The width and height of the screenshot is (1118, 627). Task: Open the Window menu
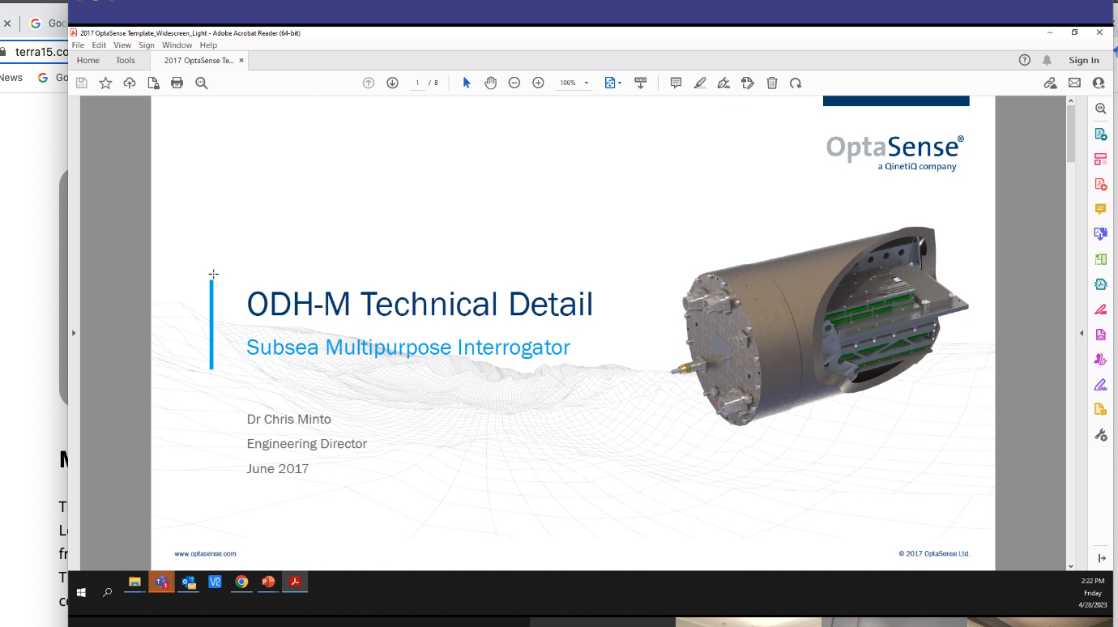pos(177,45)
